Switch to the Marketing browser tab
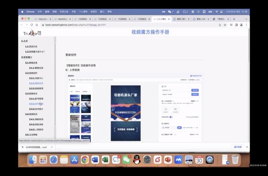 pyautogui.click(x=62, y=19)
